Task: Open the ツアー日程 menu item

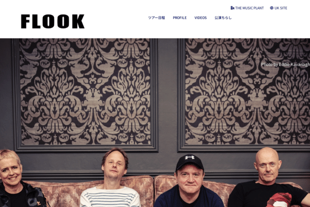Action: point(157,18)
